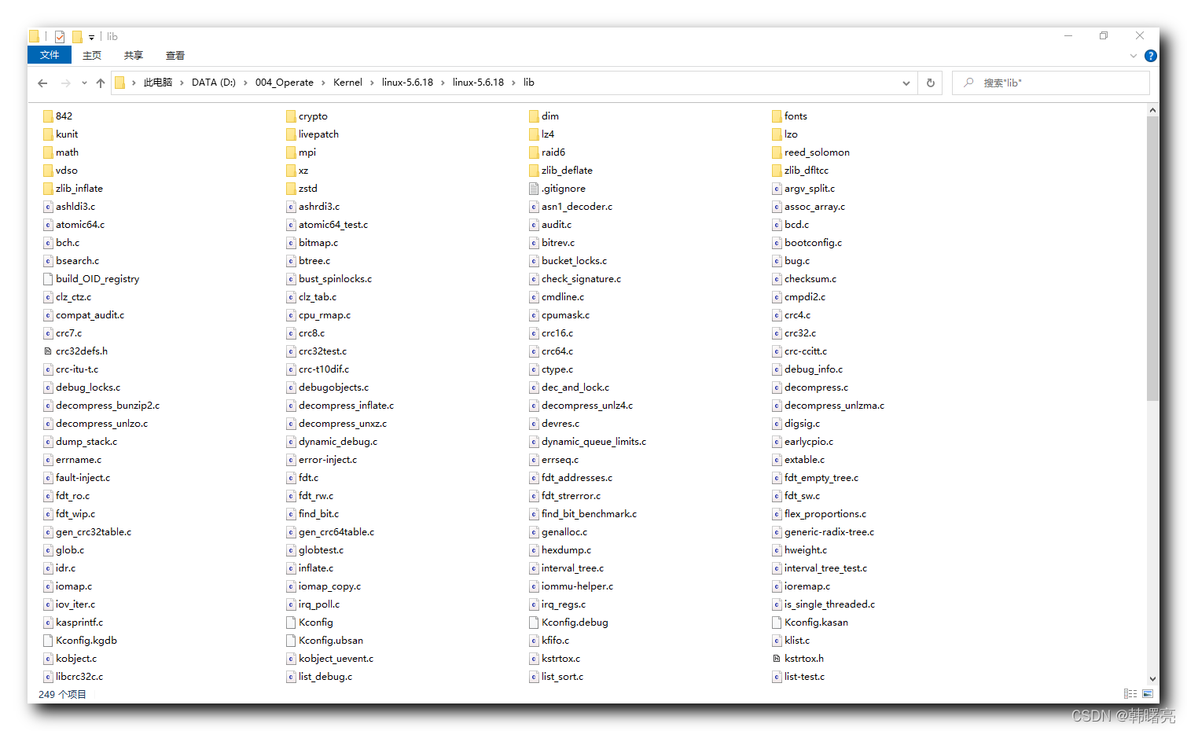Screen dimensions: 1187x731
Task: Click 此电脑 in the breadcrumb path
Action: pos(157,83)
